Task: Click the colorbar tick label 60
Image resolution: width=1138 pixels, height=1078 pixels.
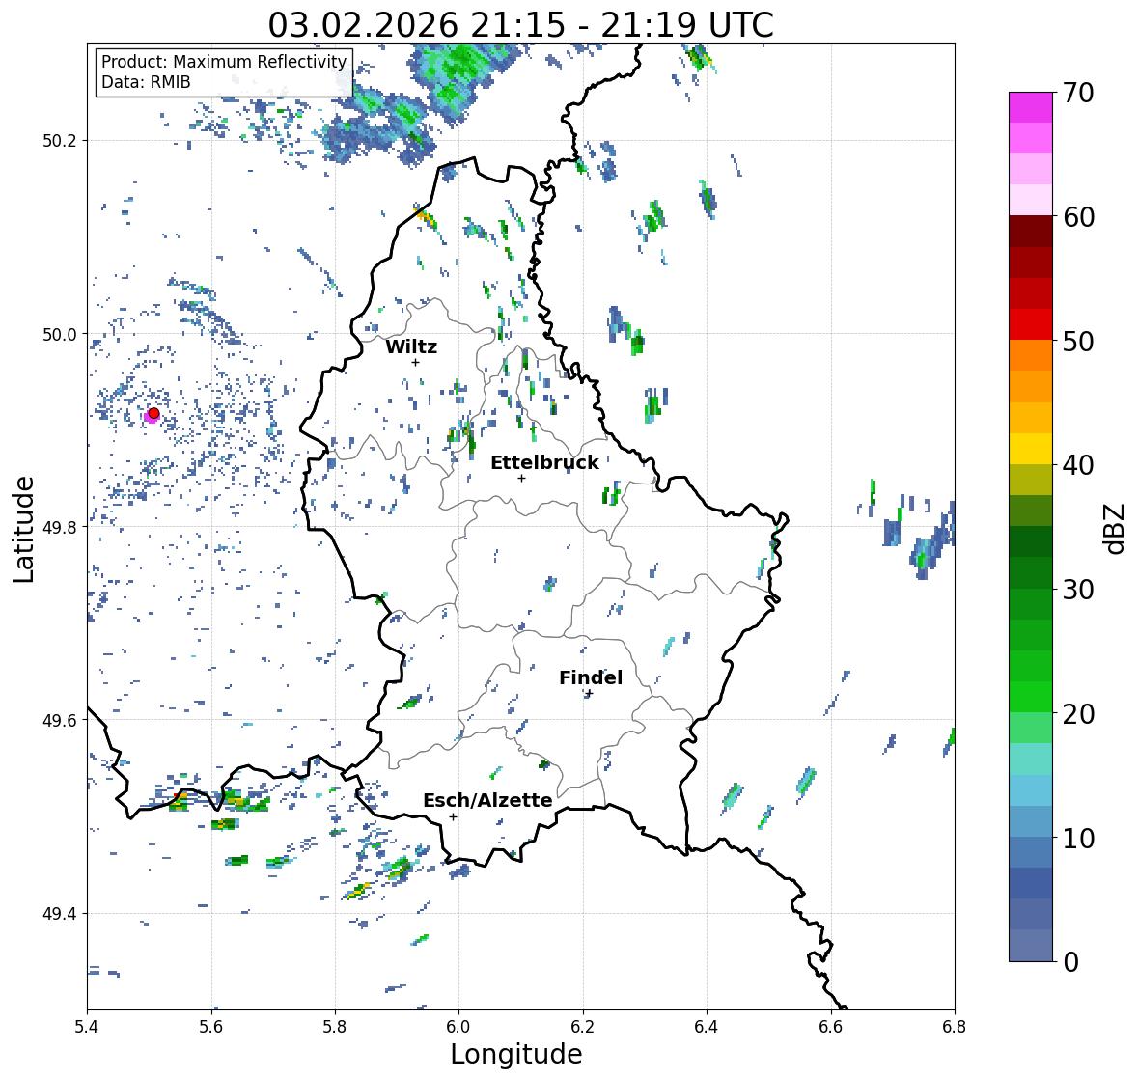Action: point(1078,217)
